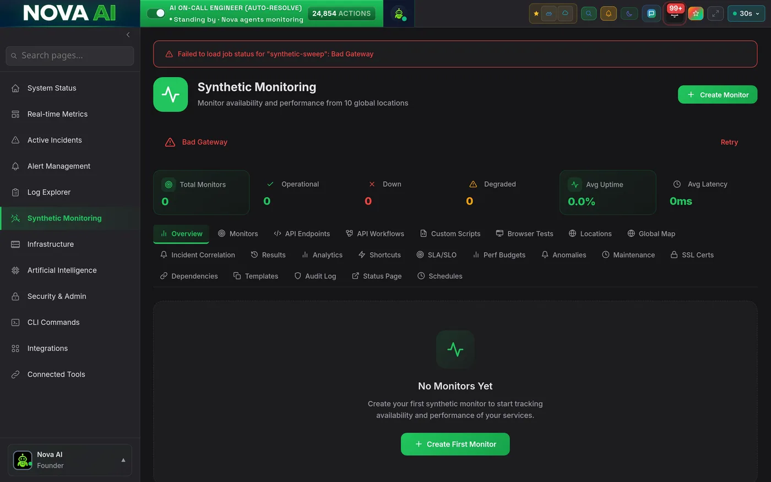Open the Global Map tab

click(x=651, y=234)
